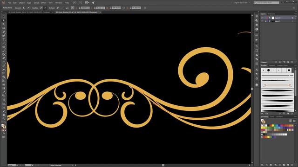Viewport: 298px width, 167px height.
Task: Open the Window menu
Action: click(x=59, y=3)
